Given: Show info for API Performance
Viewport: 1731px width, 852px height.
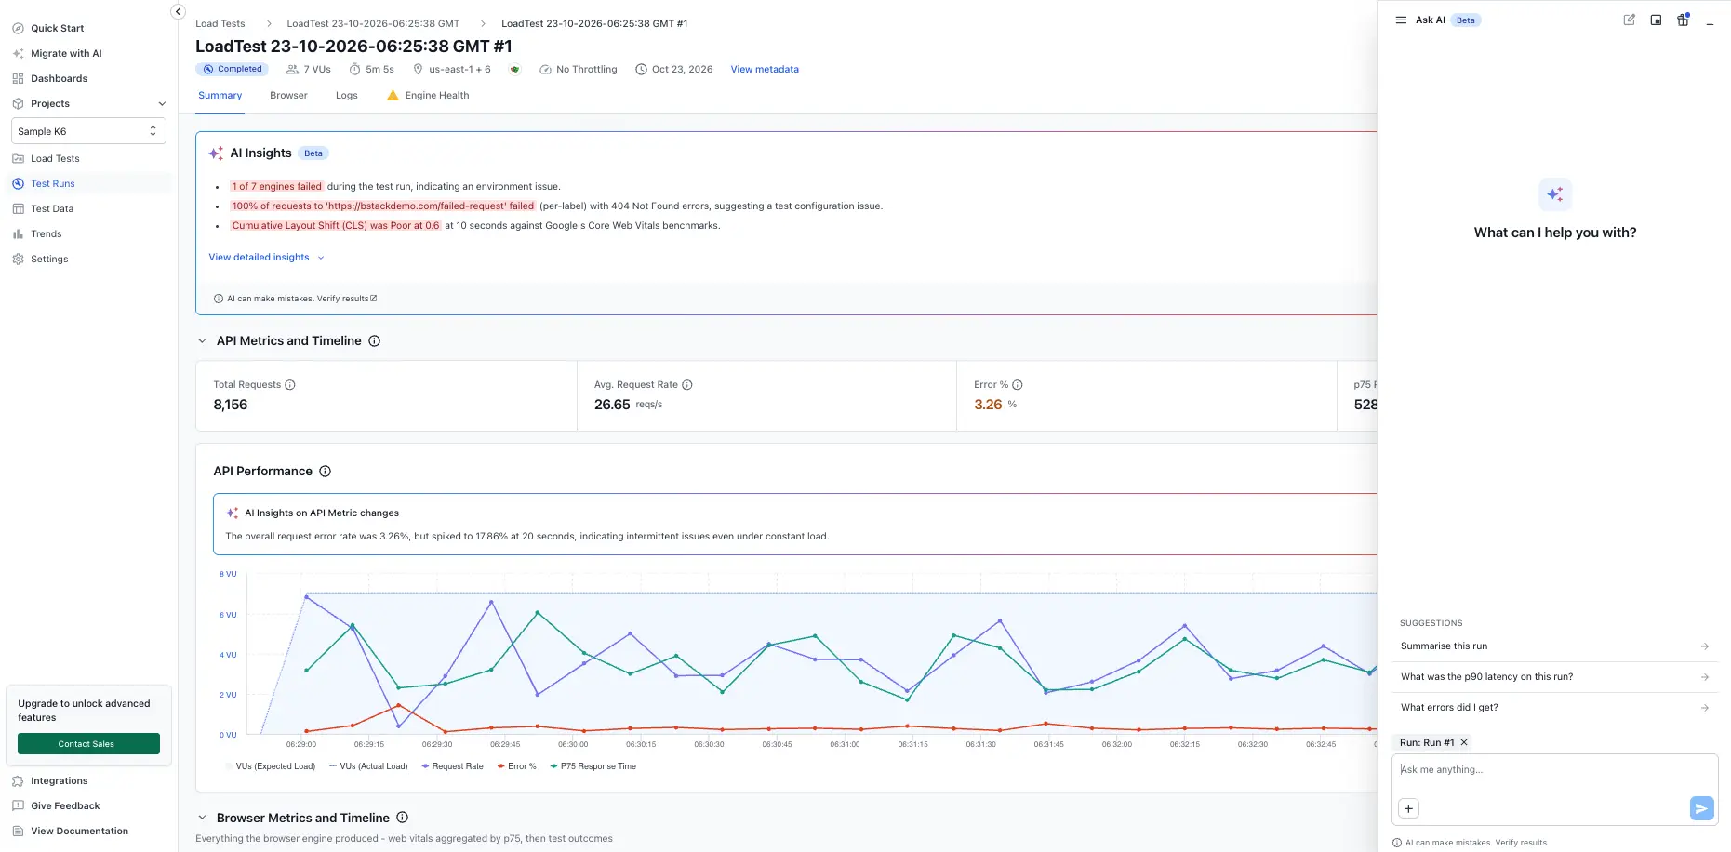Looking at the screenshot, I should [x=326, y=472].
